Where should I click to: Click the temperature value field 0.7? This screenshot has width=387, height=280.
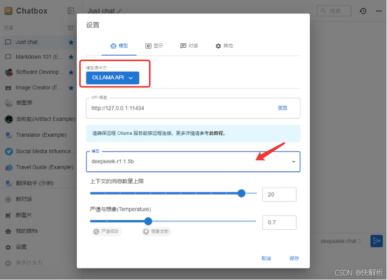(x=279, y=222)
